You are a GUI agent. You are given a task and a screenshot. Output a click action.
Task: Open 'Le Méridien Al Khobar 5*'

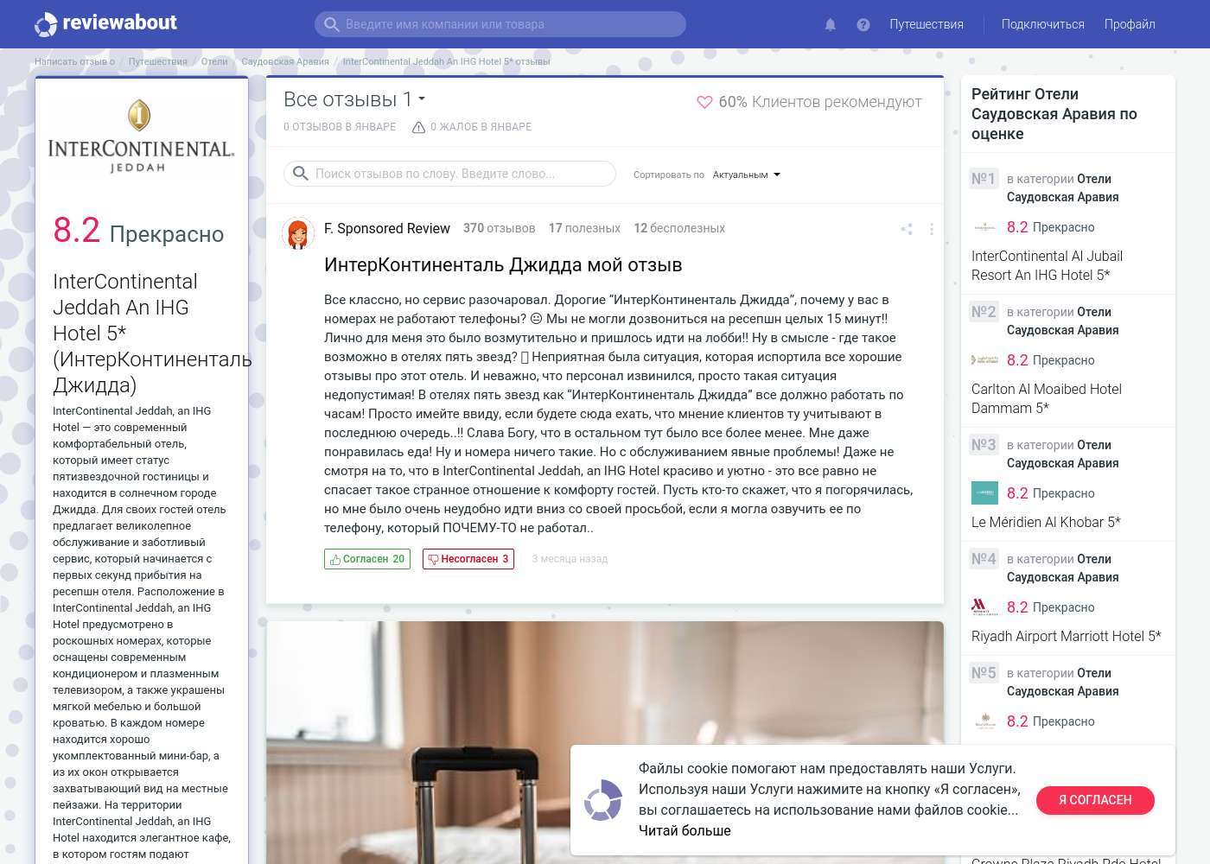coord(1046,522)
